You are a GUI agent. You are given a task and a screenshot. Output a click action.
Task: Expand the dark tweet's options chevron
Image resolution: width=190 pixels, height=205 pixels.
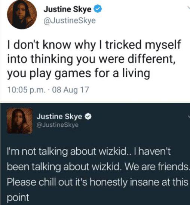point(189,116)
